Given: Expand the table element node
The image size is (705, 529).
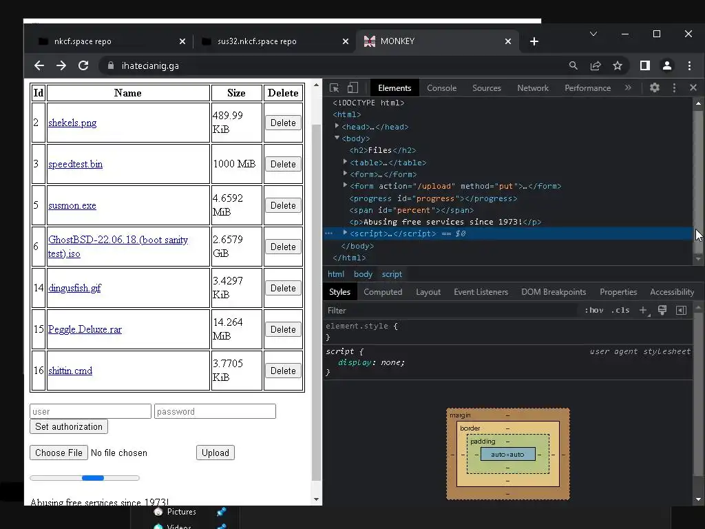Looking at the screenshot, I should 345,162.
